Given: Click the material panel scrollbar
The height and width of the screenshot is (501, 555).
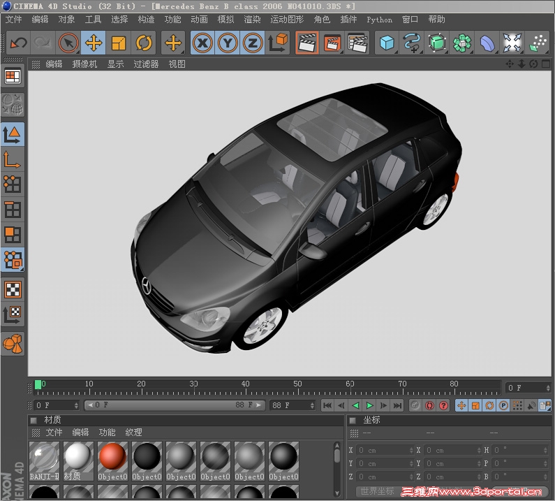Looking at the screenshot, I should tap(337, 469).
